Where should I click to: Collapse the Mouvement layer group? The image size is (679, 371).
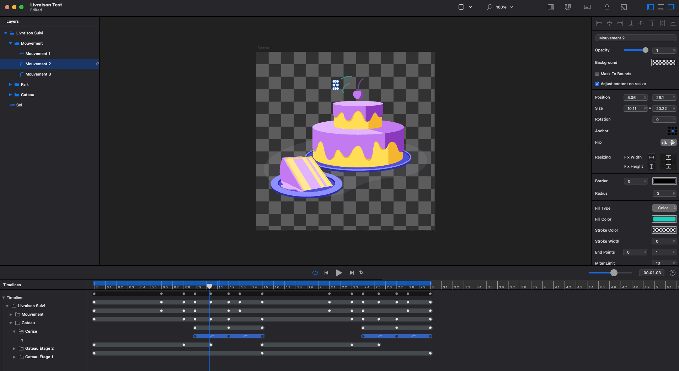[x=10, y=43]
